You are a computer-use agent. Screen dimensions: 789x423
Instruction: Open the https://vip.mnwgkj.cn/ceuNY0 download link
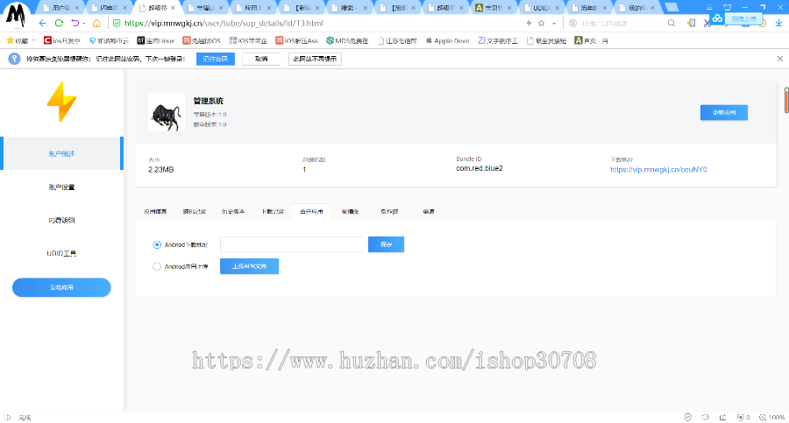658,170
